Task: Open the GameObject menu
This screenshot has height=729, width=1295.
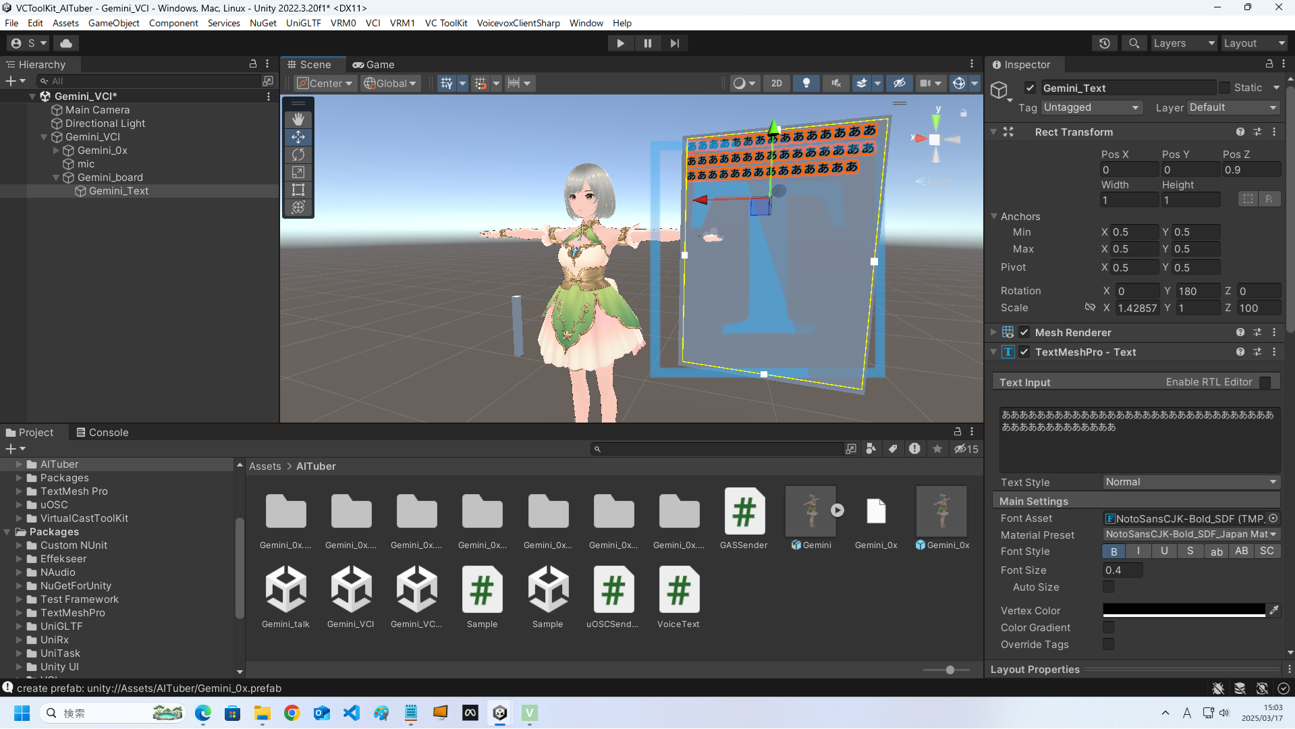Action: pyautogui.click(x=113, y=23)
